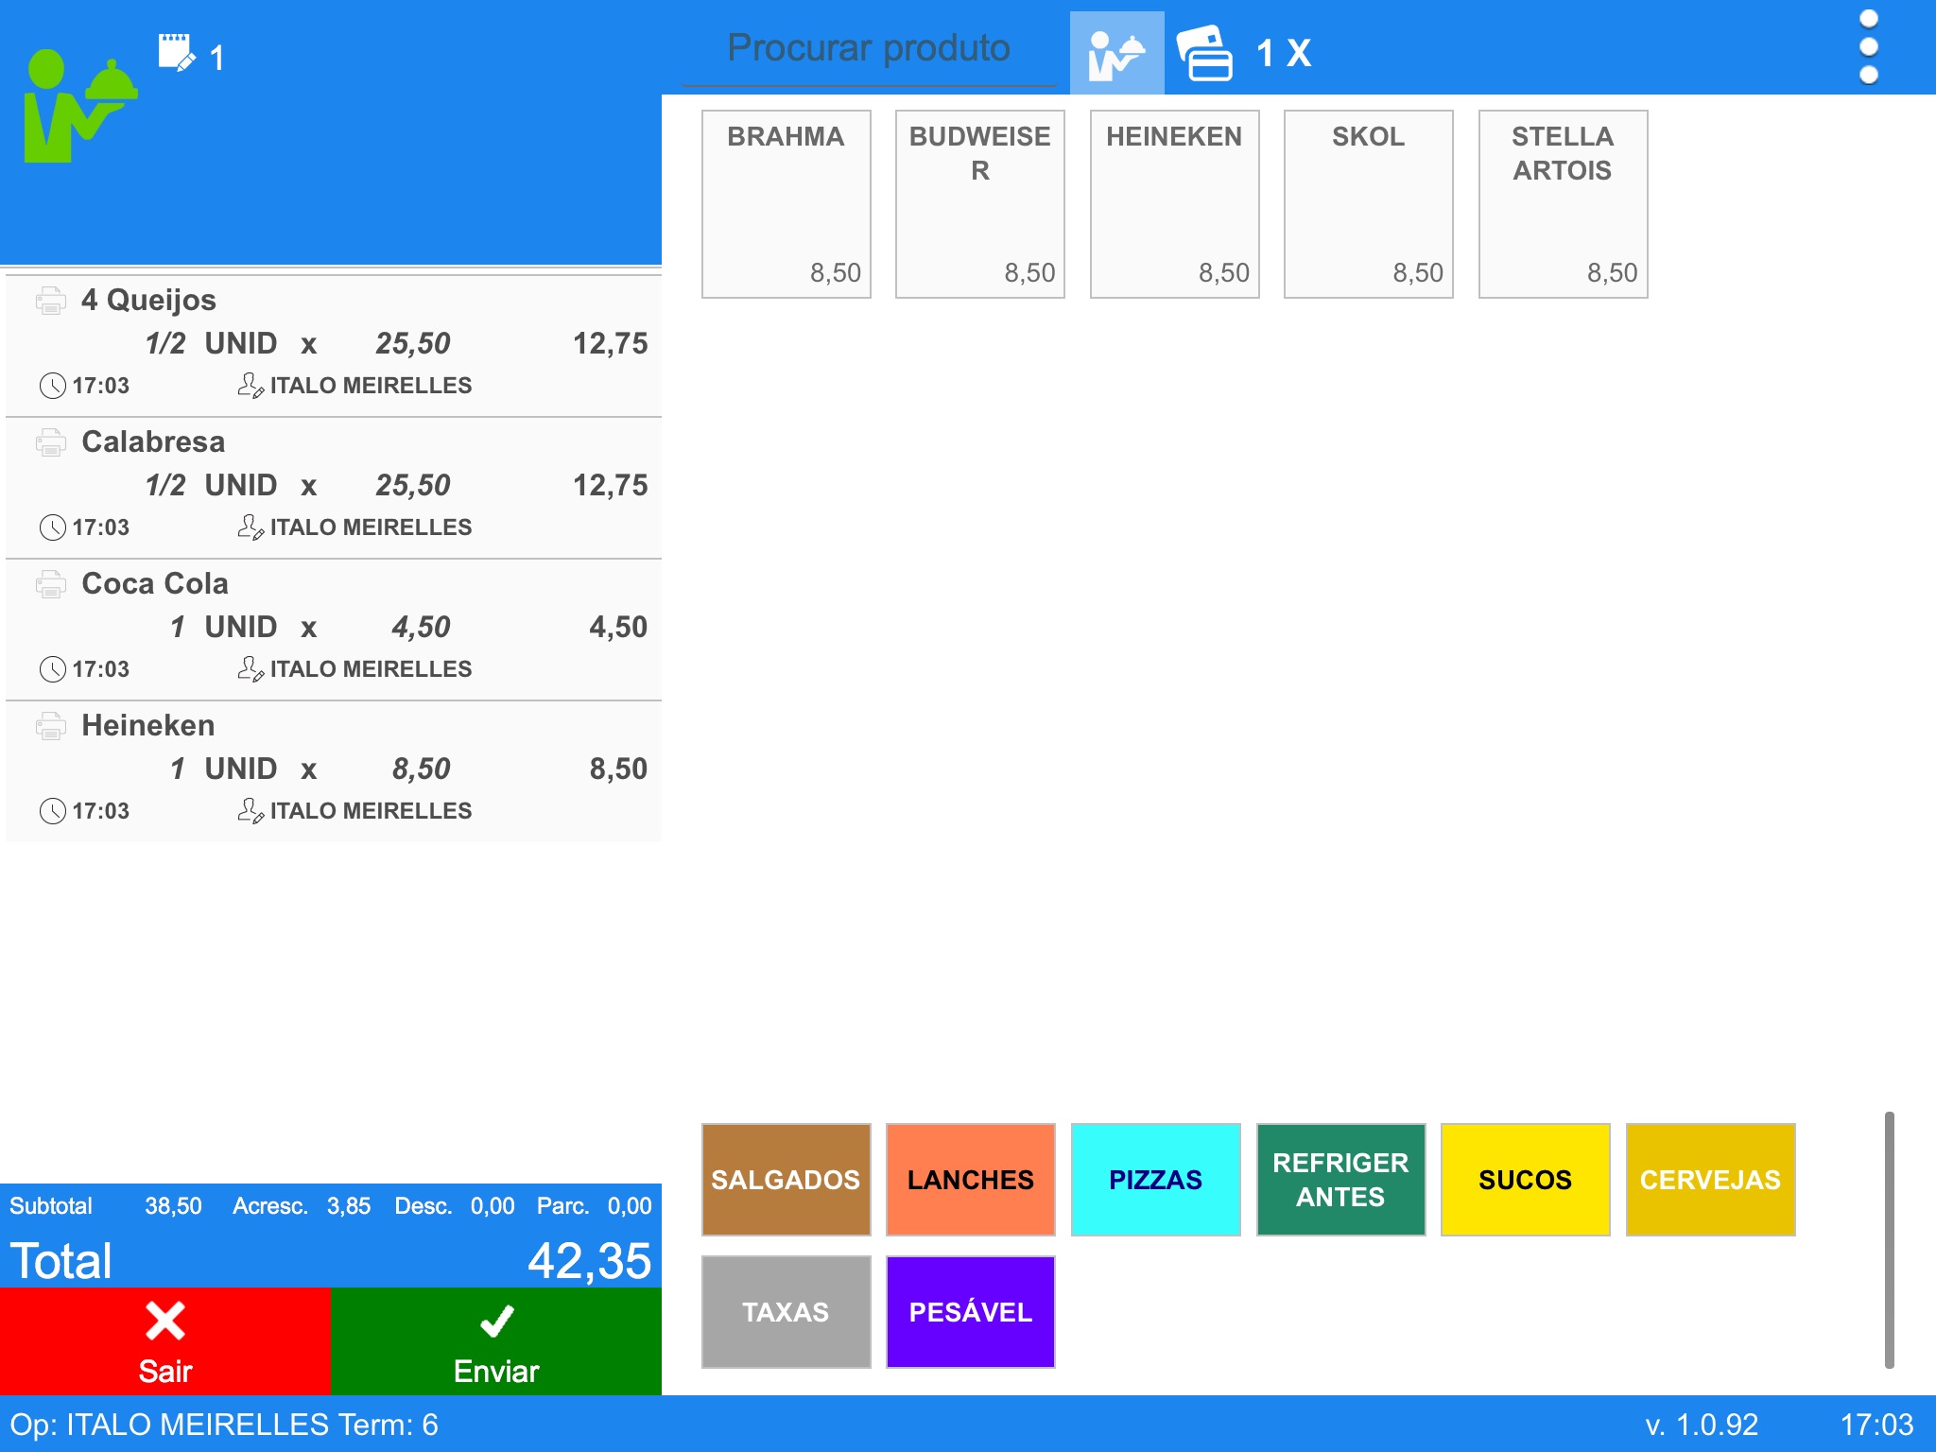
Task: Select the 4 Queijos item name
Action: 148,301
